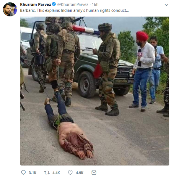The image size is (171, 177).
Task: View the 4.4K retweets count
Action: [x=56, y=173]
